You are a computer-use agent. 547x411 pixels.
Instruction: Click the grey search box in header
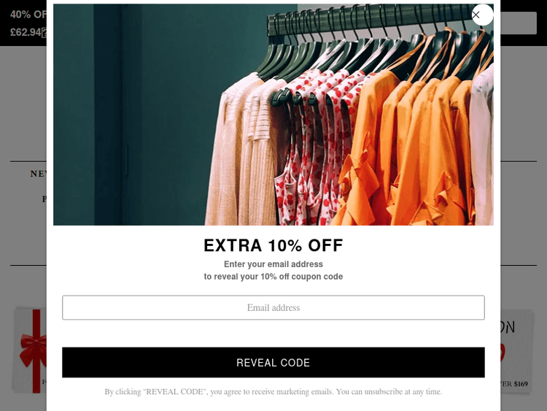pyautogui.click(x=519, y=23)
